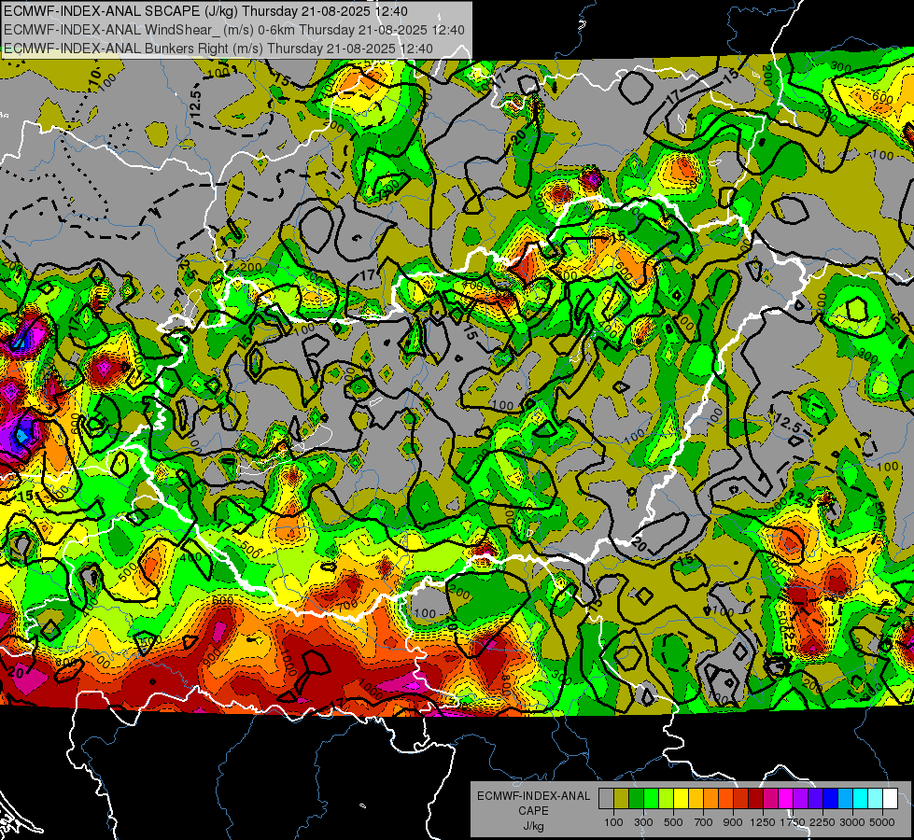The width and height of the screenshot is (914, 840).
Task: Click the legend tick label 300
Action: 643,822
